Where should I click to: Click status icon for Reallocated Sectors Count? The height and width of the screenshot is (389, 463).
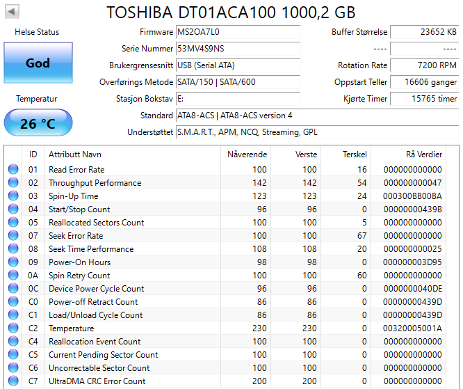[13, 223]
